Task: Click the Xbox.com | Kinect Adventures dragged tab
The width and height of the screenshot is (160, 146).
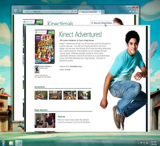Action: point(102,23)
